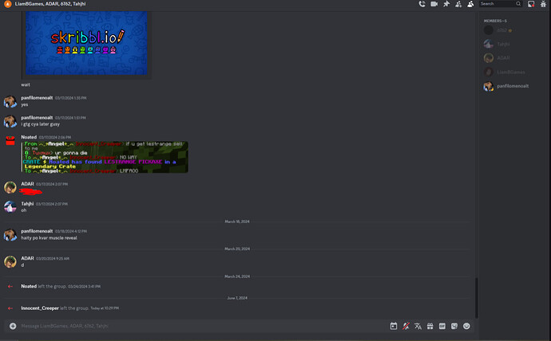Click the MEMBERS—5 header
This screenshot has width=551, height=341.
point(495,21)
